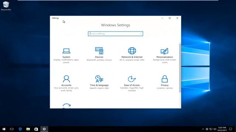Click the 'Bluetooth, printers, mouse' description
The height and width of the screenshot is (132, 236).
(x=99, y=60)
